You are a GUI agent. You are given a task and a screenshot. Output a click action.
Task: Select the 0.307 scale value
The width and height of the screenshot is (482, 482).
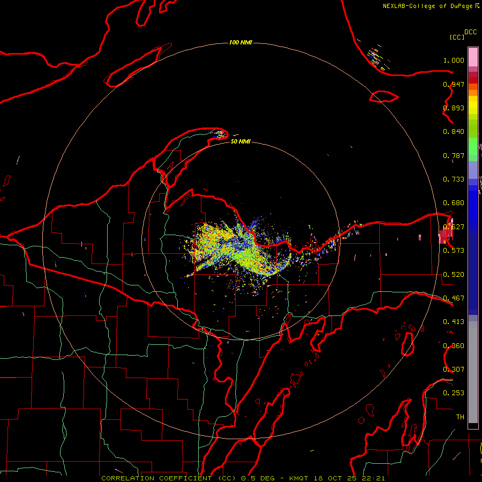(x=454, y=369)
